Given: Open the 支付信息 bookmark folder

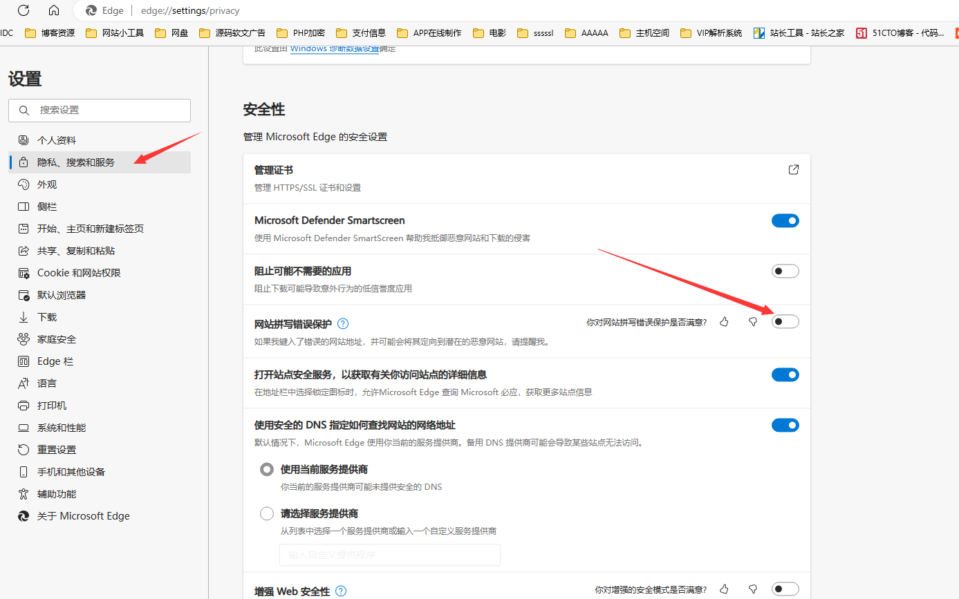Looking at the screenshot, I should [361, 32].
